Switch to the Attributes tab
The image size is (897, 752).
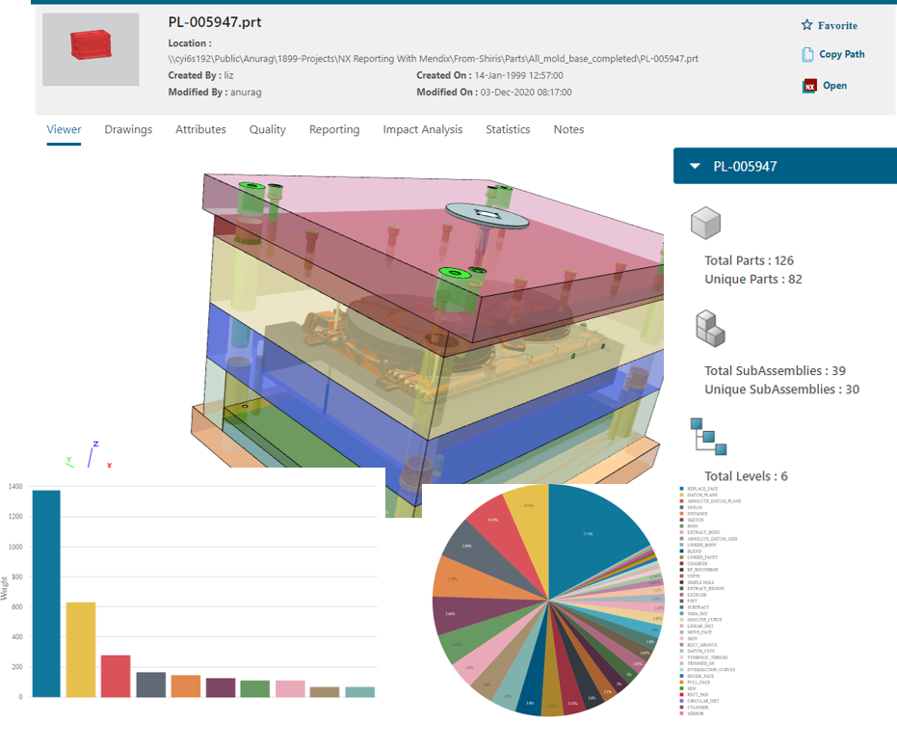[200, 129]
